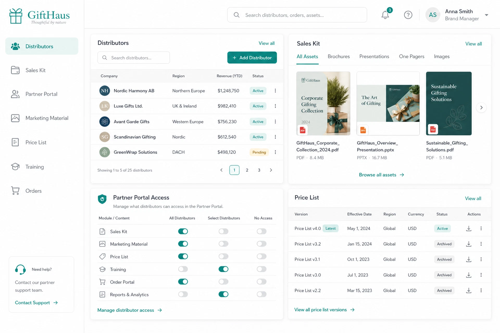Image resolution: width=500 pixels, height=333 pixels.
Task: Download Price List v3.1 file
Action: (469, 259)
